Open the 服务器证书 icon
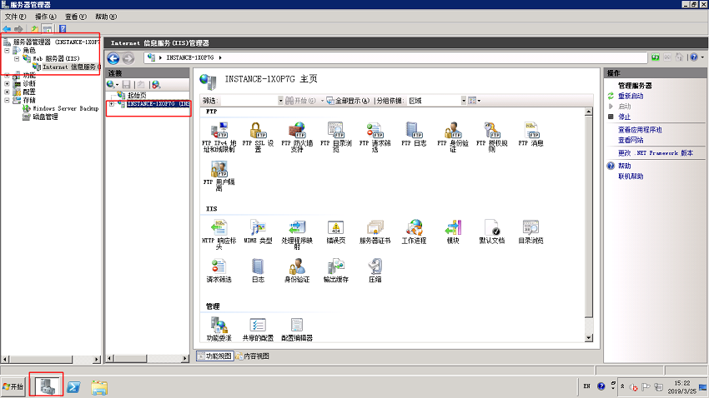The image size is (709, 398). pos(375,232)
